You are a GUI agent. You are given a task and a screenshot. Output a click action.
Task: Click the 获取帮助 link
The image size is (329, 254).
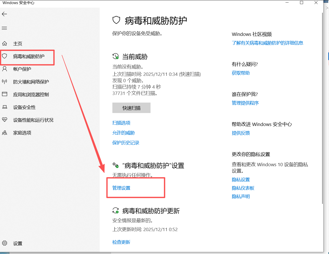(x=241, y=73)
